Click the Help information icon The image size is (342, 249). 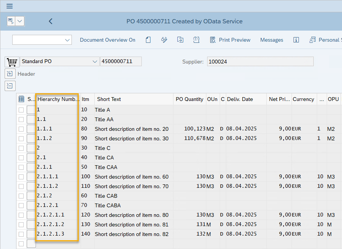(x=296, y=40)
